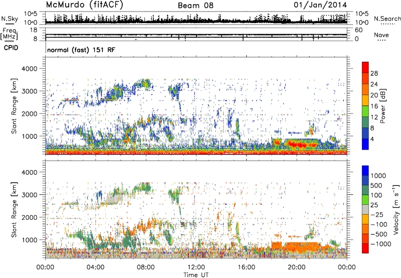
Task: Click the '1000' tick on Velocity colorbar
Action: (378, 176)
